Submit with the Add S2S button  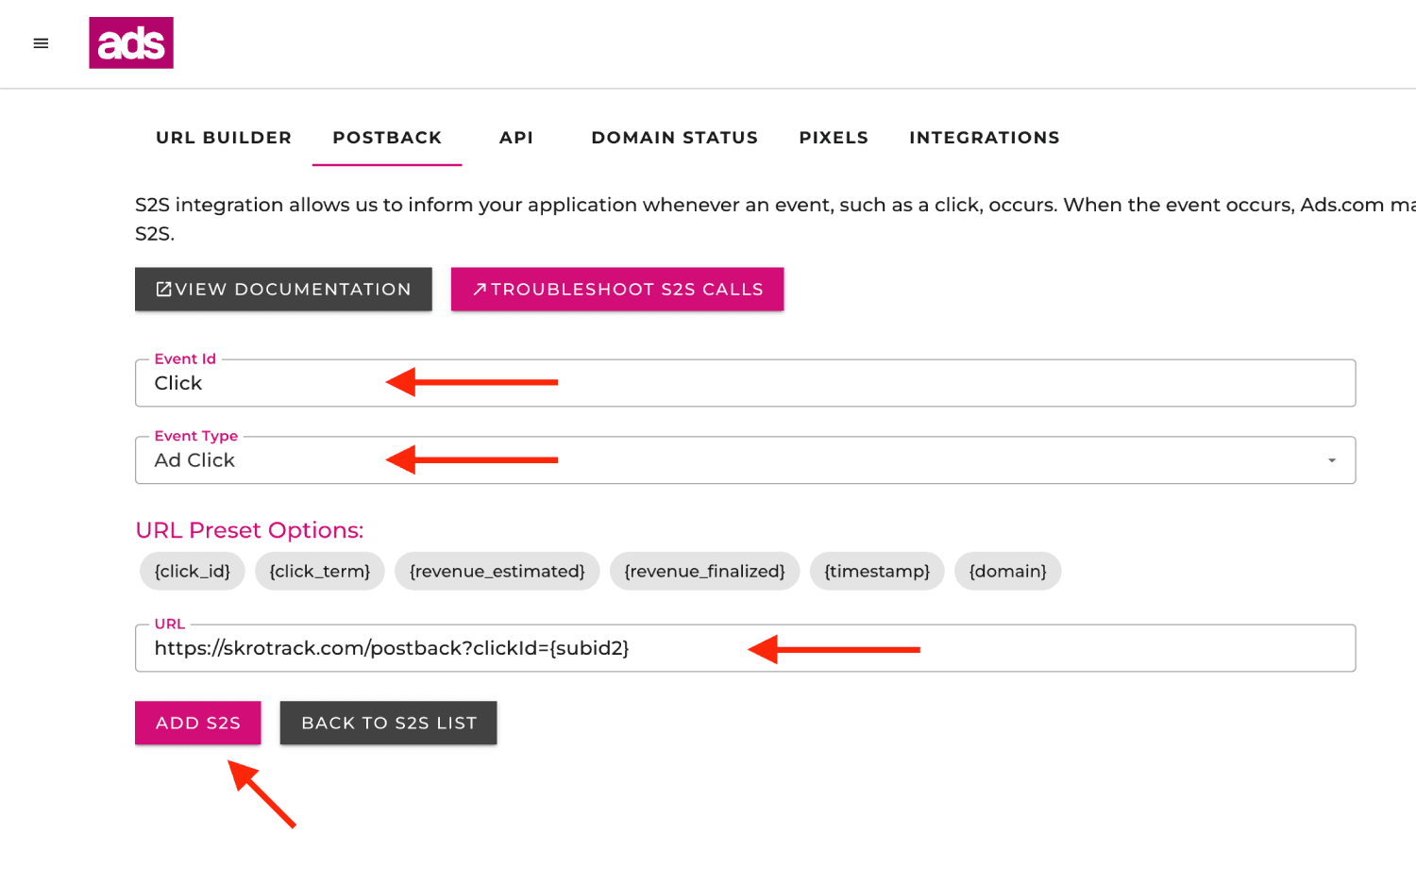point(198,723)
